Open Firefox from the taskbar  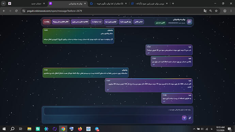tap(80, 129)
